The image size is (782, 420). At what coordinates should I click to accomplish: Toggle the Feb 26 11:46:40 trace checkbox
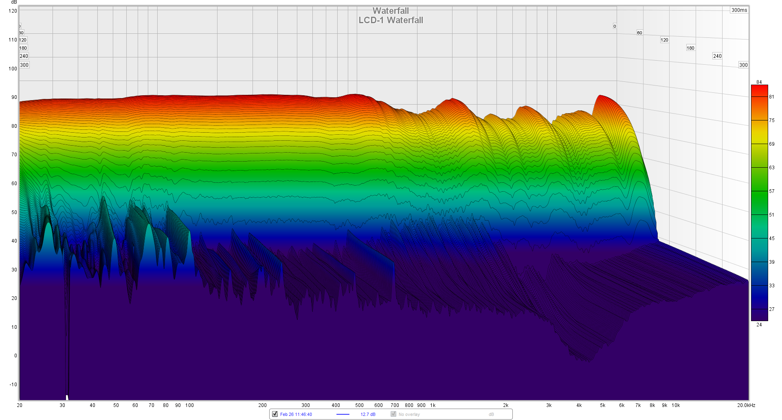[275, 414]
